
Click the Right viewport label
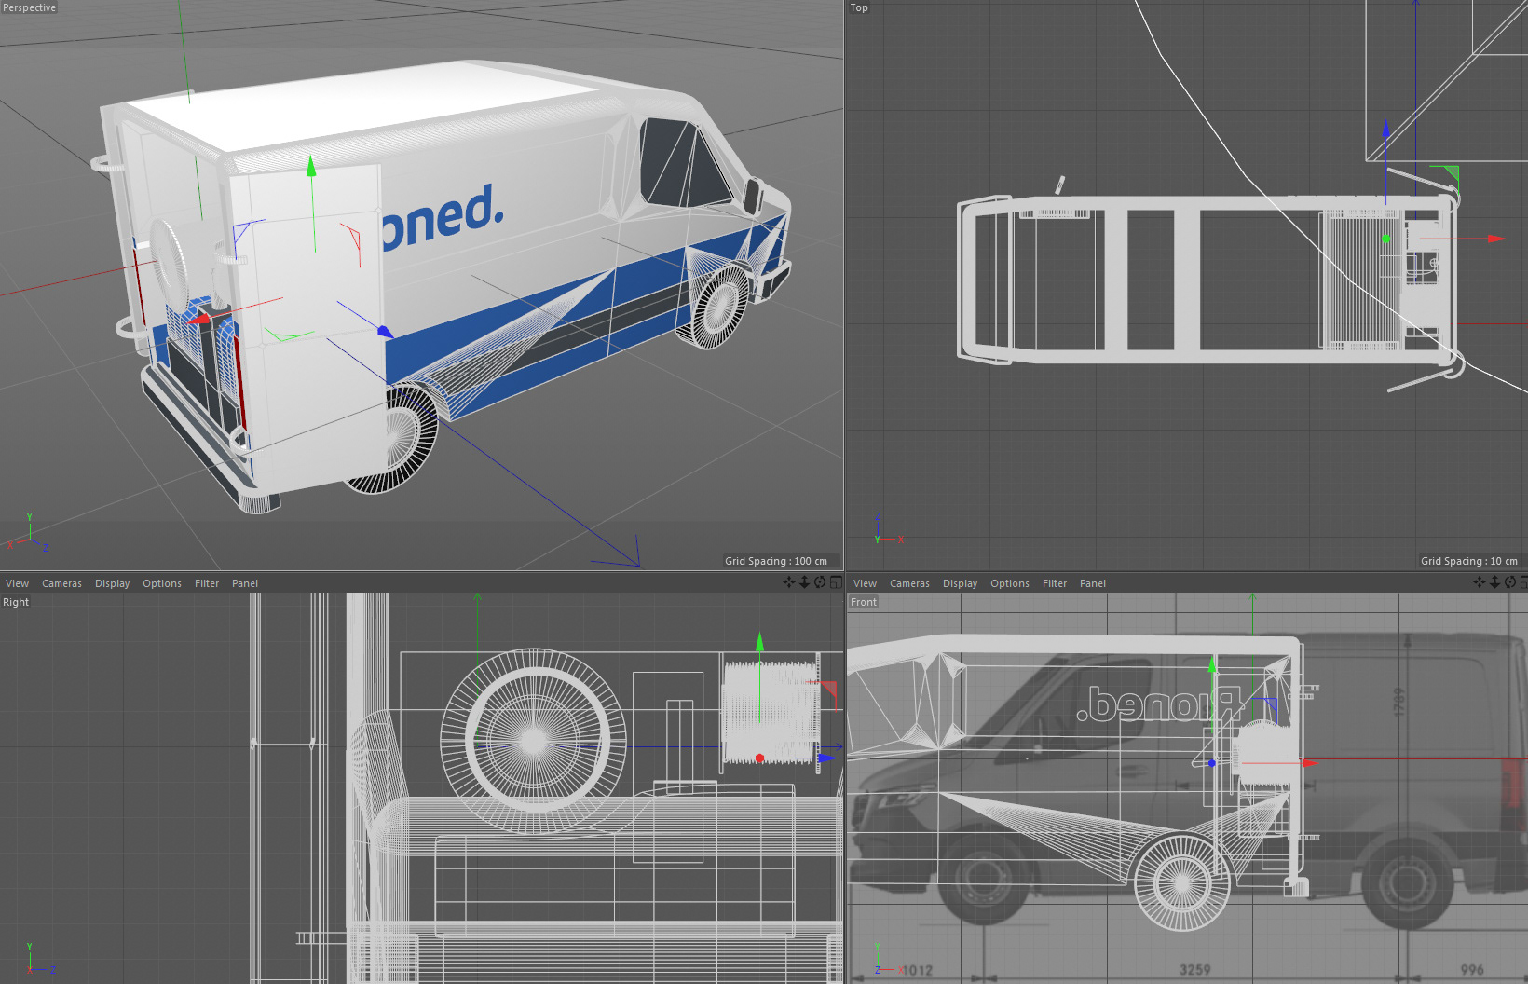coord(16,602)
